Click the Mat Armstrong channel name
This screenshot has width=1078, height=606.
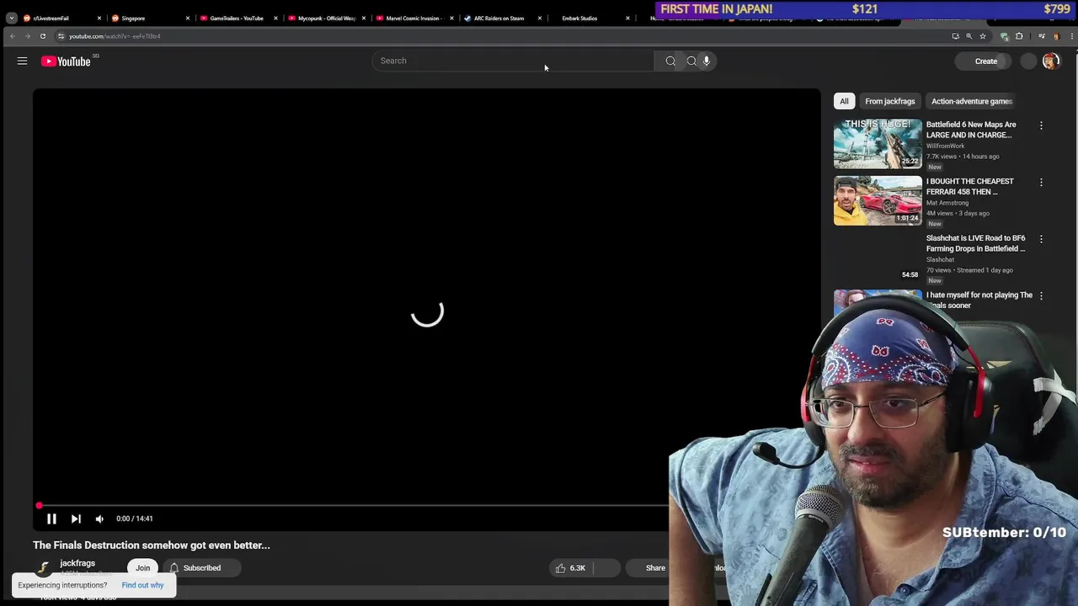click(x=947, y=203)
